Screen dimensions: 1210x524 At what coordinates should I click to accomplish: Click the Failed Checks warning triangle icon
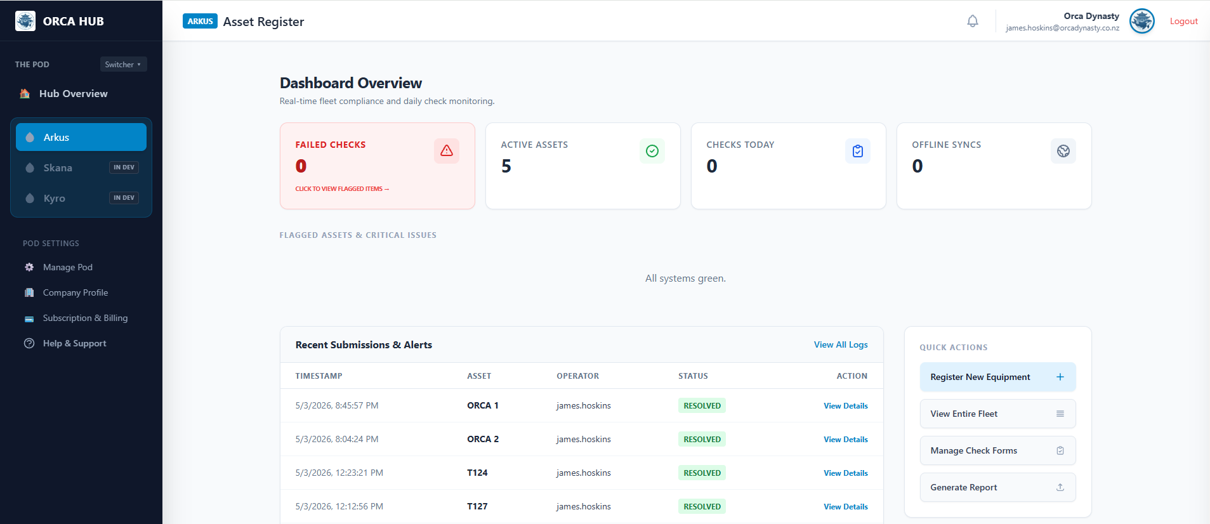coord(447,150)
